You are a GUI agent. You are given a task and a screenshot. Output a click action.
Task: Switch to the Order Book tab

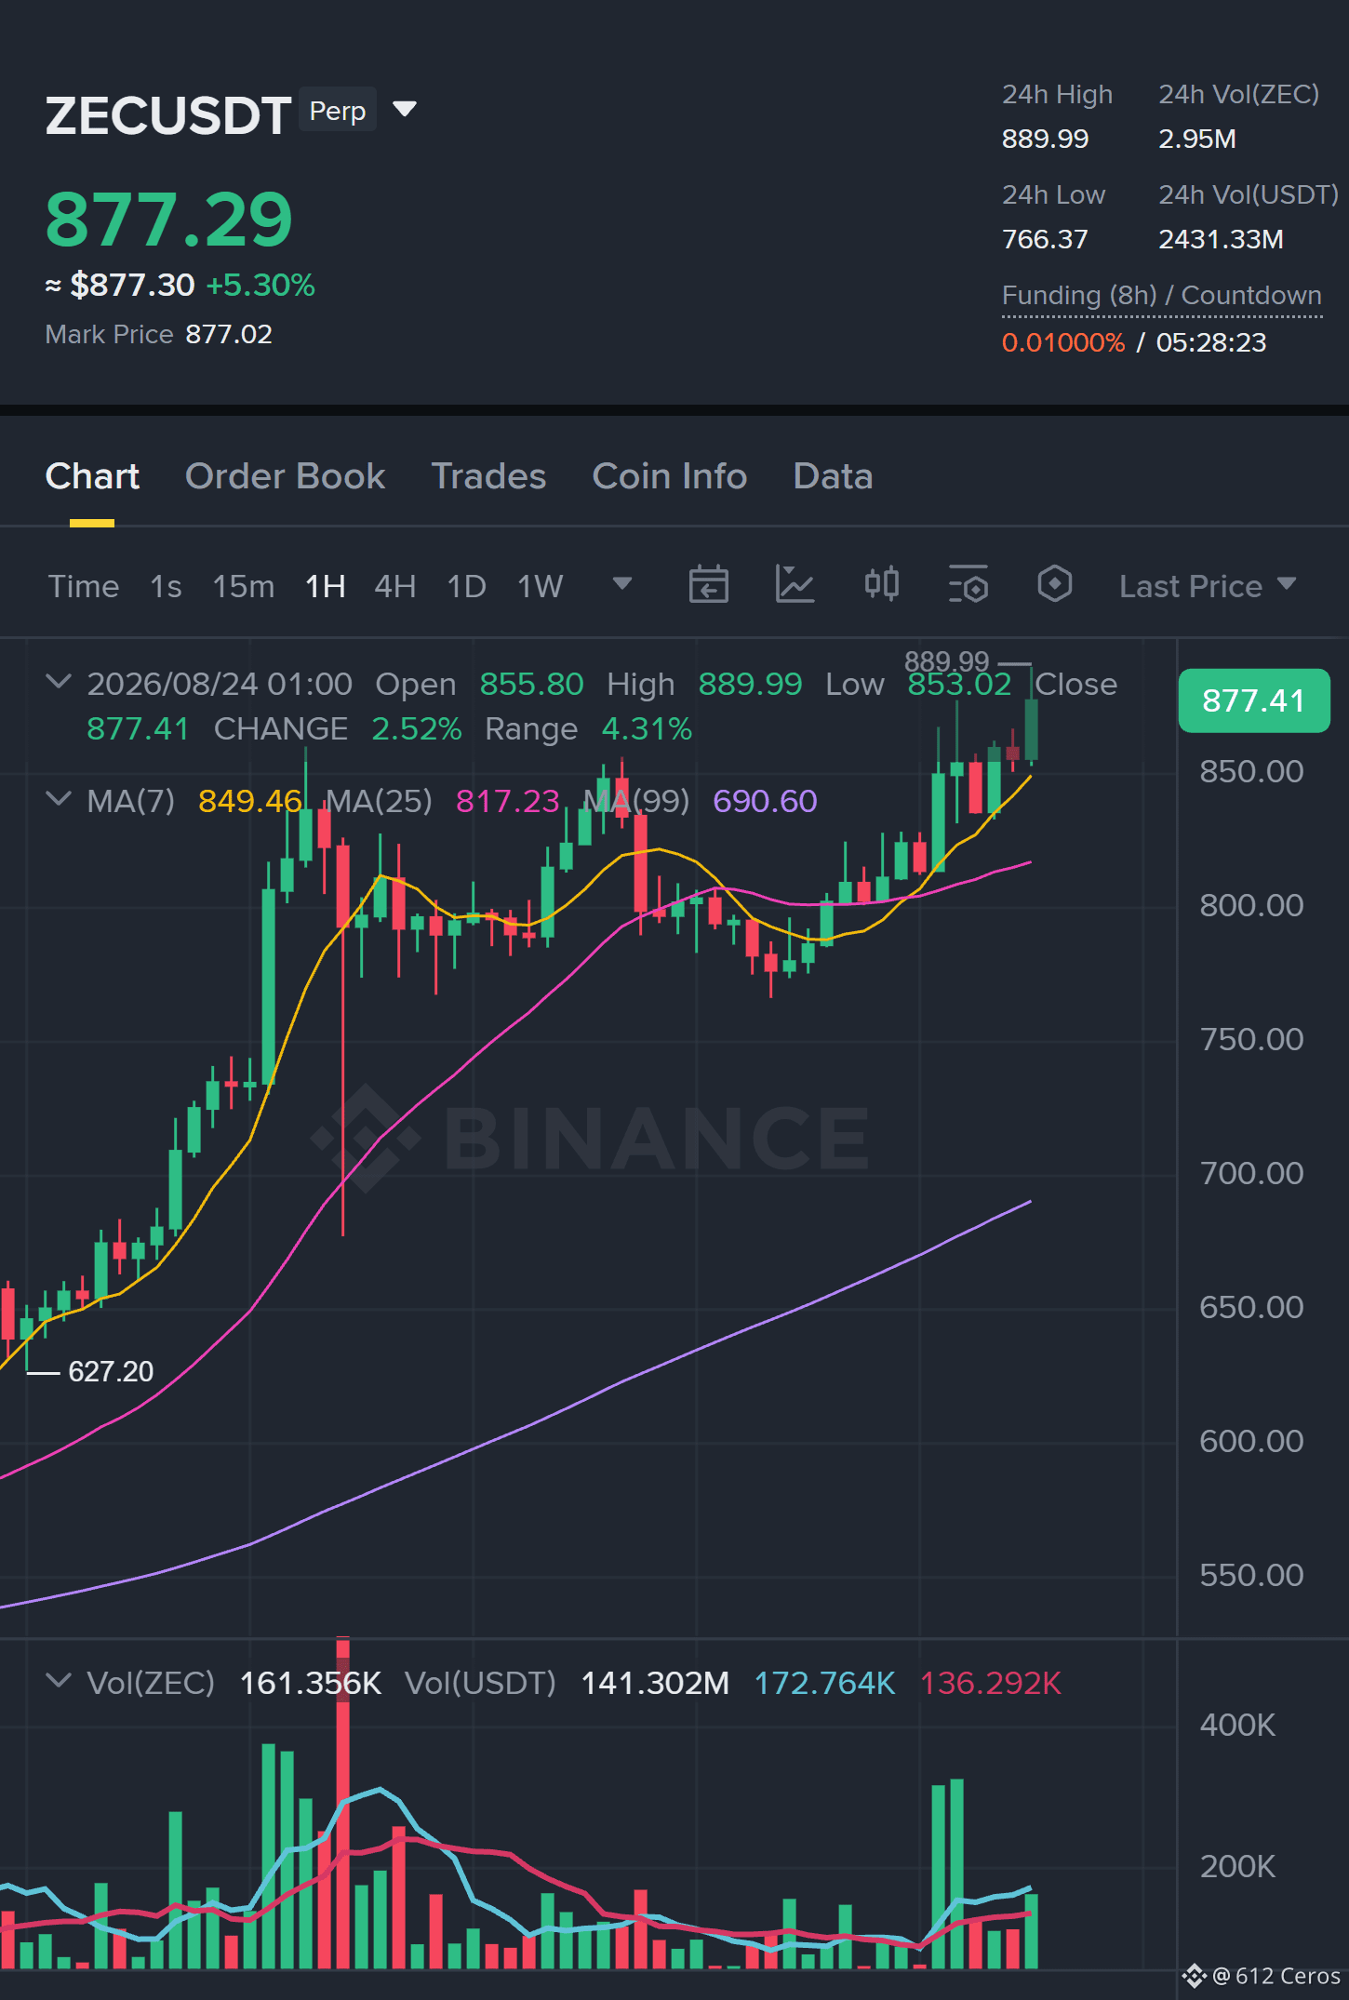[285, 476]
